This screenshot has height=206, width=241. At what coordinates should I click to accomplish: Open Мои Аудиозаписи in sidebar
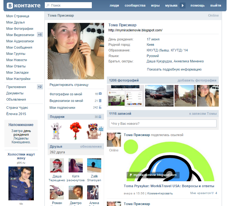tap(20, 41)
